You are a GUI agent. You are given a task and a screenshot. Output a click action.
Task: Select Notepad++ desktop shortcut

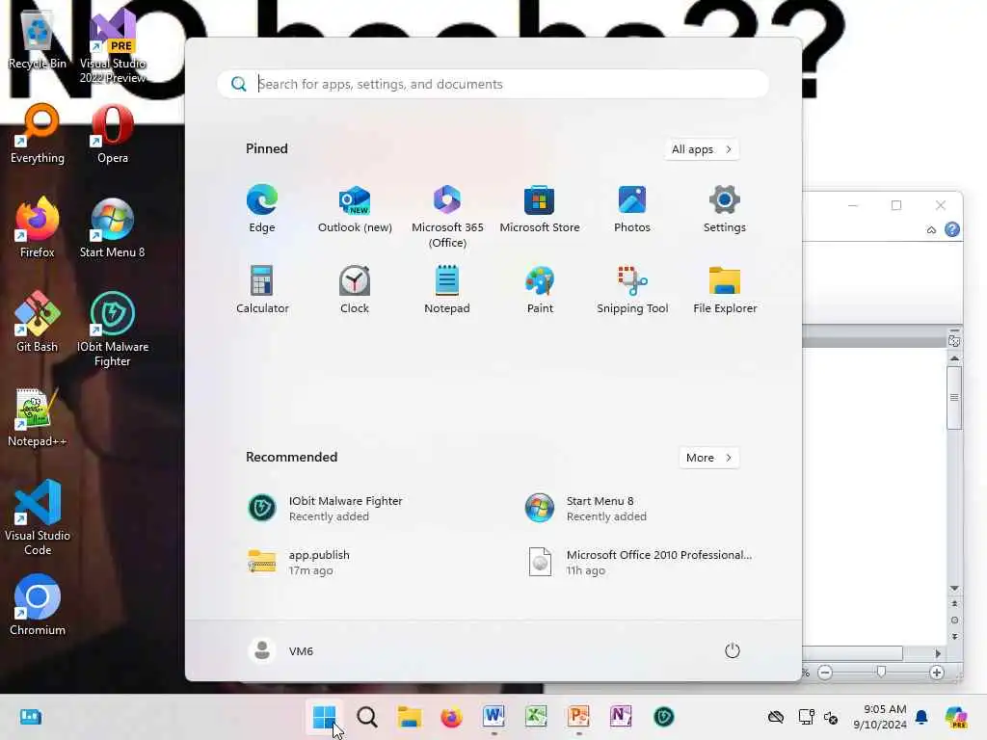[x=38, y=417]
